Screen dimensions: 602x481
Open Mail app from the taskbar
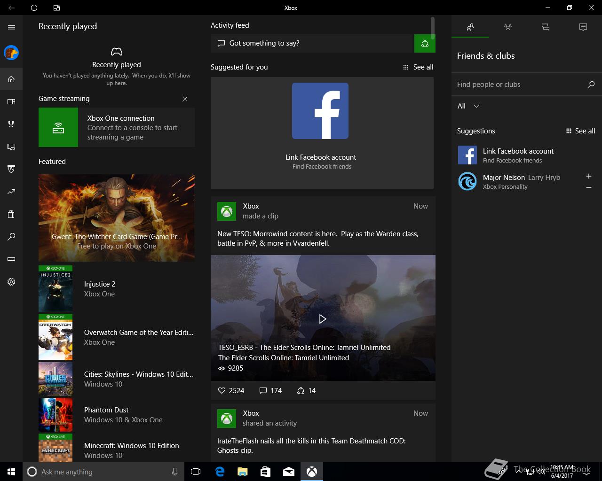click(288, 472)
